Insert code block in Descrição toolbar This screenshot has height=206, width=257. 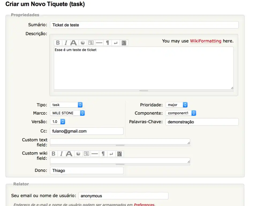tap(91, 43)
